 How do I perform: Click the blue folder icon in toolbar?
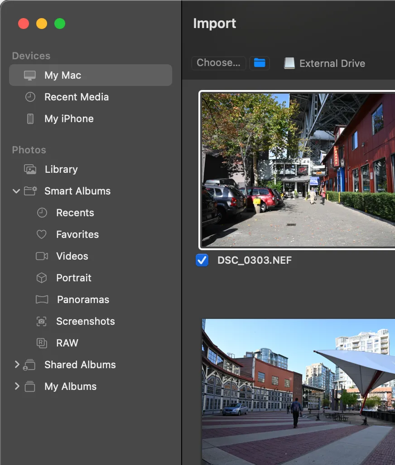(260, 63)
